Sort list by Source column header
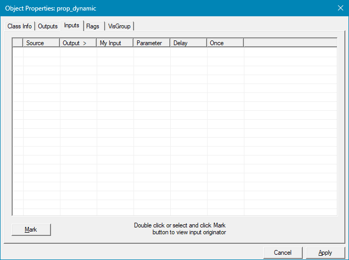This screenshot has height=260, width=349. (x=41, y=43)
